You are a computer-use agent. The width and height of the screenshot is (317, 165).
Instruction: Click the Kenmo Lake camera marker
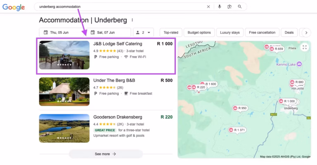299,64
